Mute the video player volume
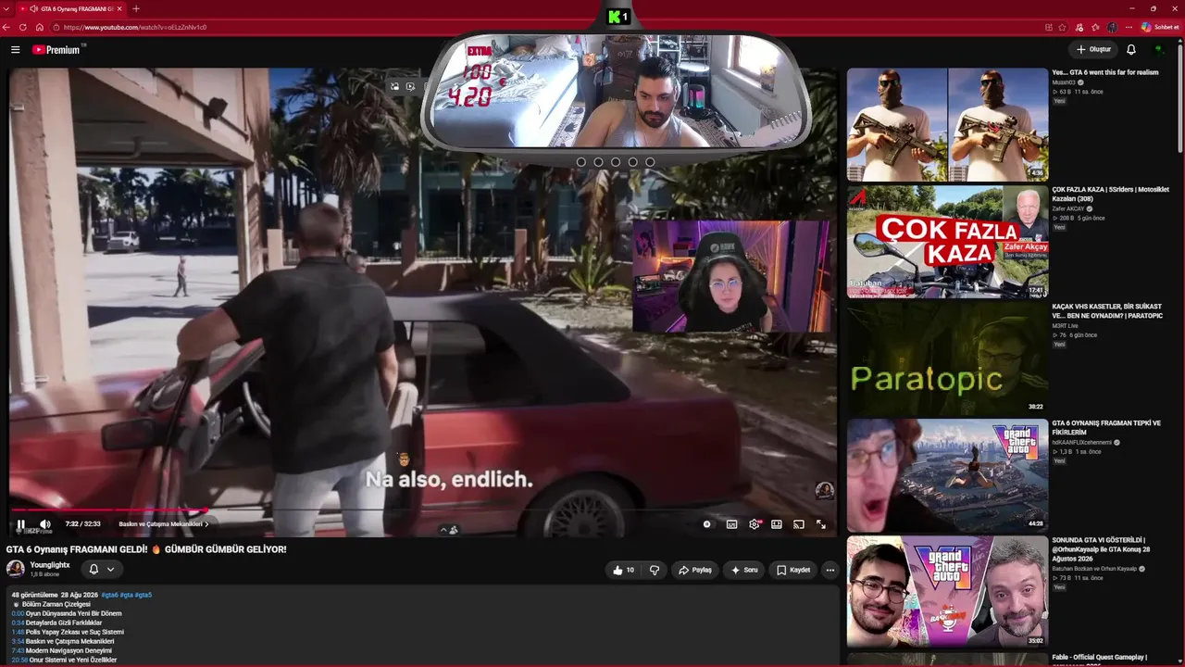The height and width of the screenshot is (667, 1185). click(44, 524)
